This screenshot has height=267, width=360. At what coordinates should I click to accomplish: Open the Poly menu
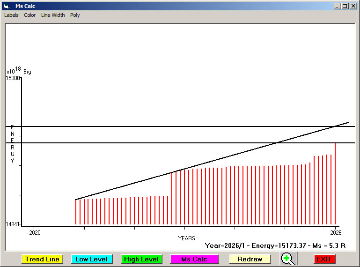pos(75,15)
